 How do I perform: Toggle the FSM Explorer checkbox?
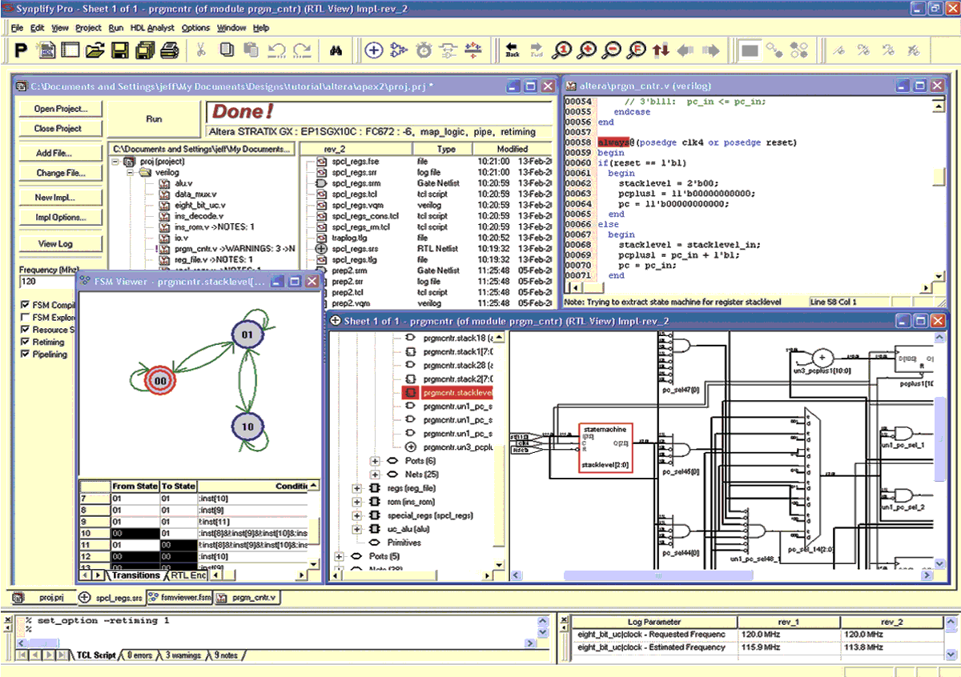click(26, 318)
